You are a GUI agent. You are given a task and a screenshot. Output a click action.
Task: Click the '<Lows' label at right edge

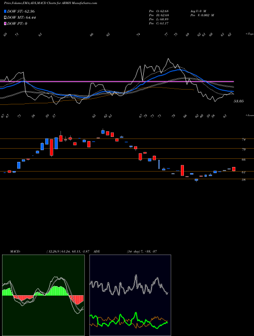click(x=249, y=115)
